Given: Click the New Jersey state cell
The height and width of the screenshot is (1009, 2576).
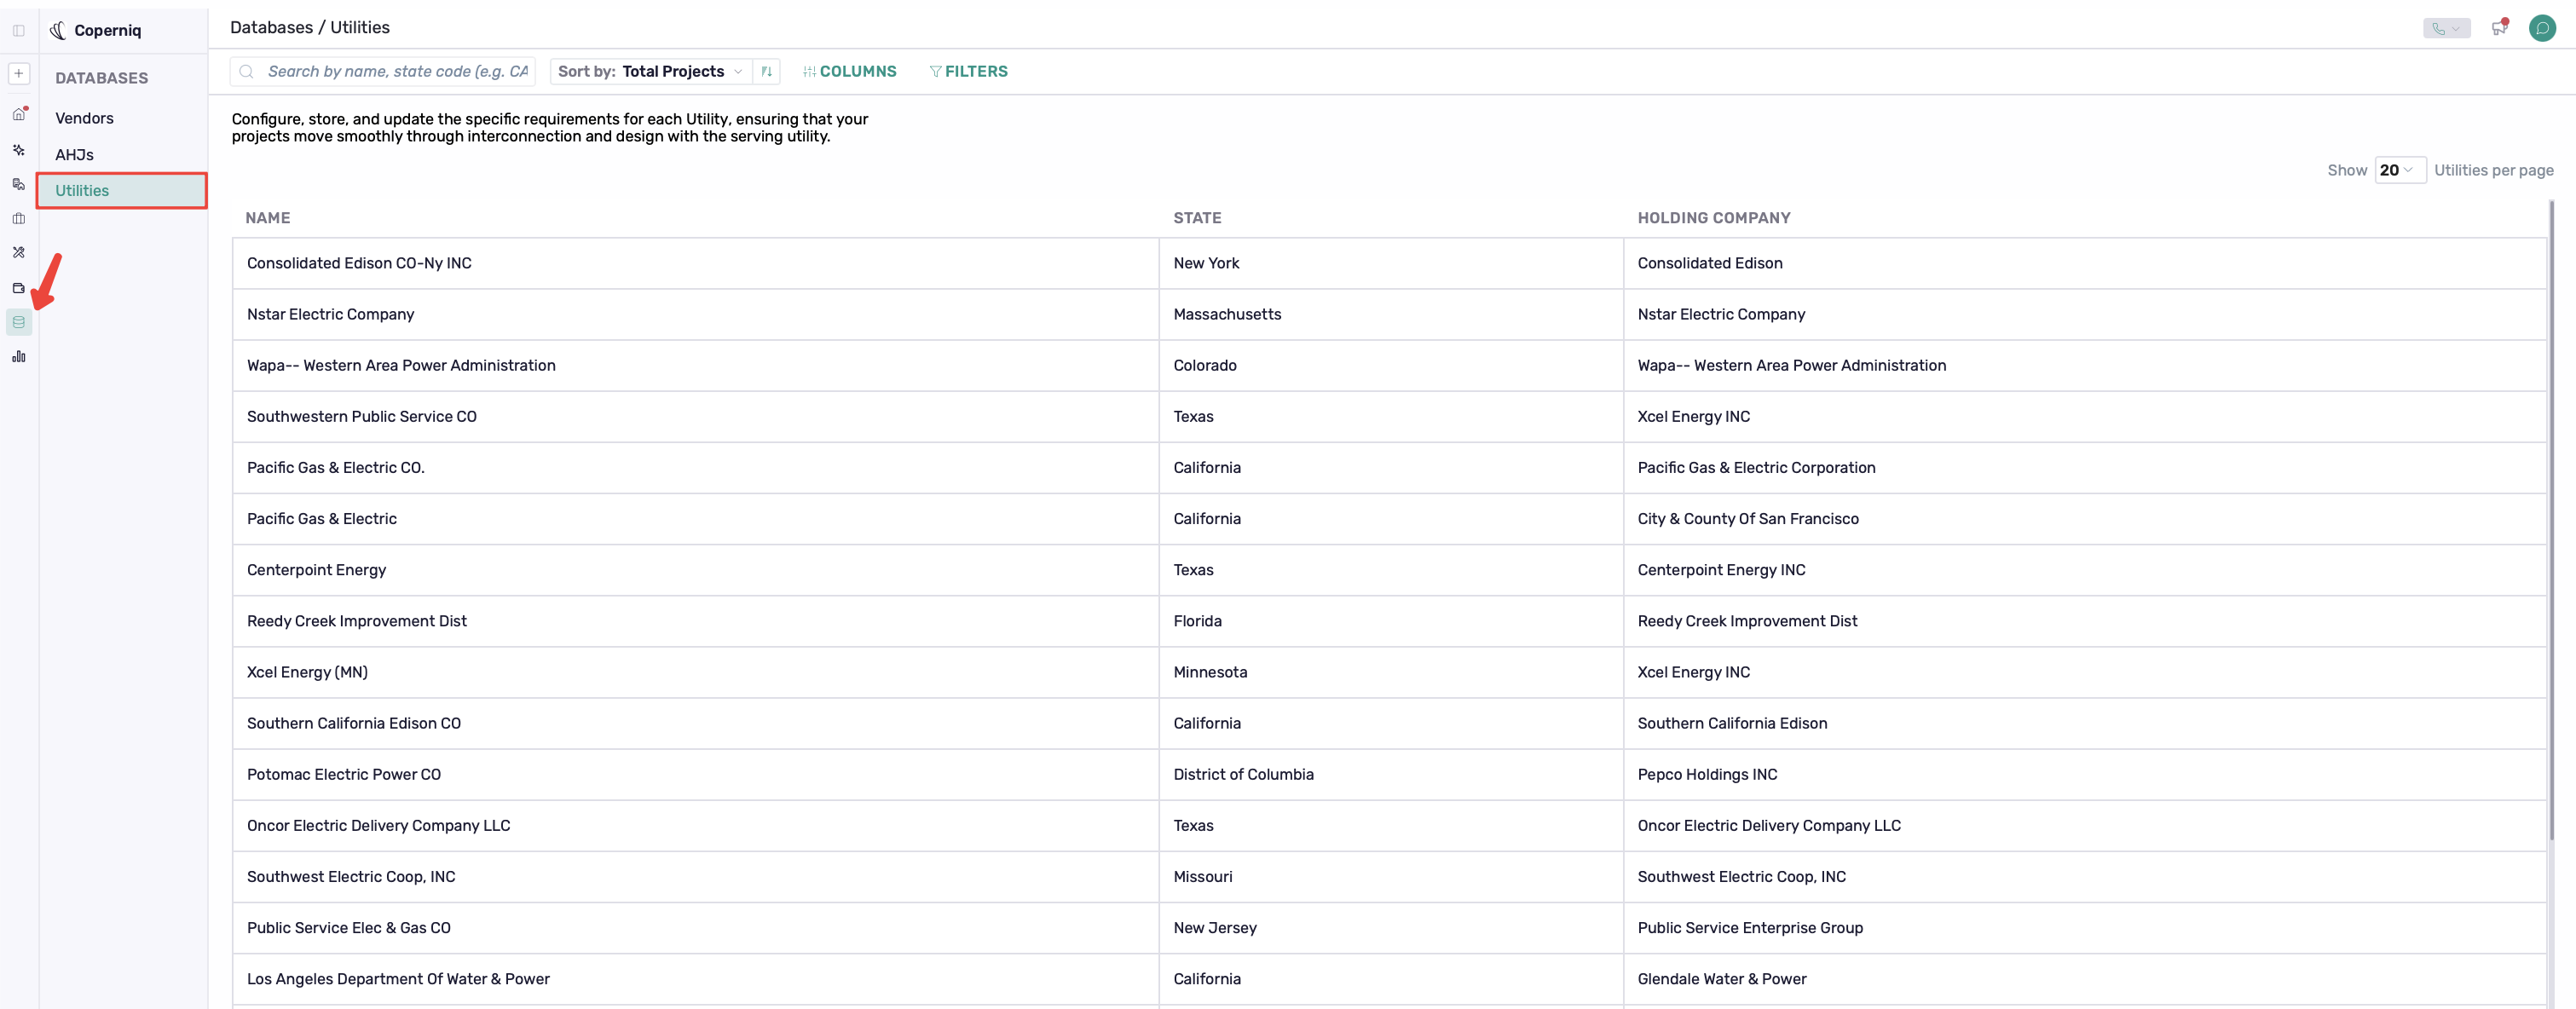Looking at the screenshot, I should tap(1391, 928).
